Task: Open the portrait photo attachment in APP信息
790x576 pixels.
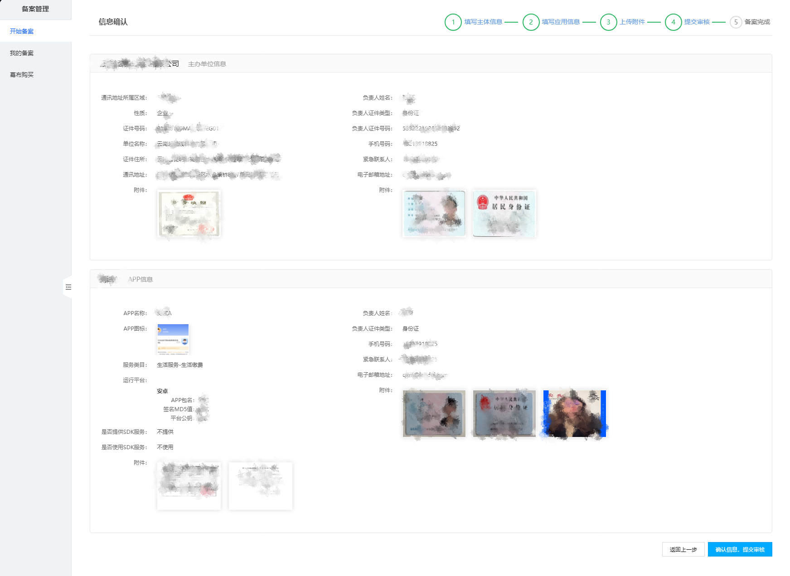Action: click(x=574, y=413)
